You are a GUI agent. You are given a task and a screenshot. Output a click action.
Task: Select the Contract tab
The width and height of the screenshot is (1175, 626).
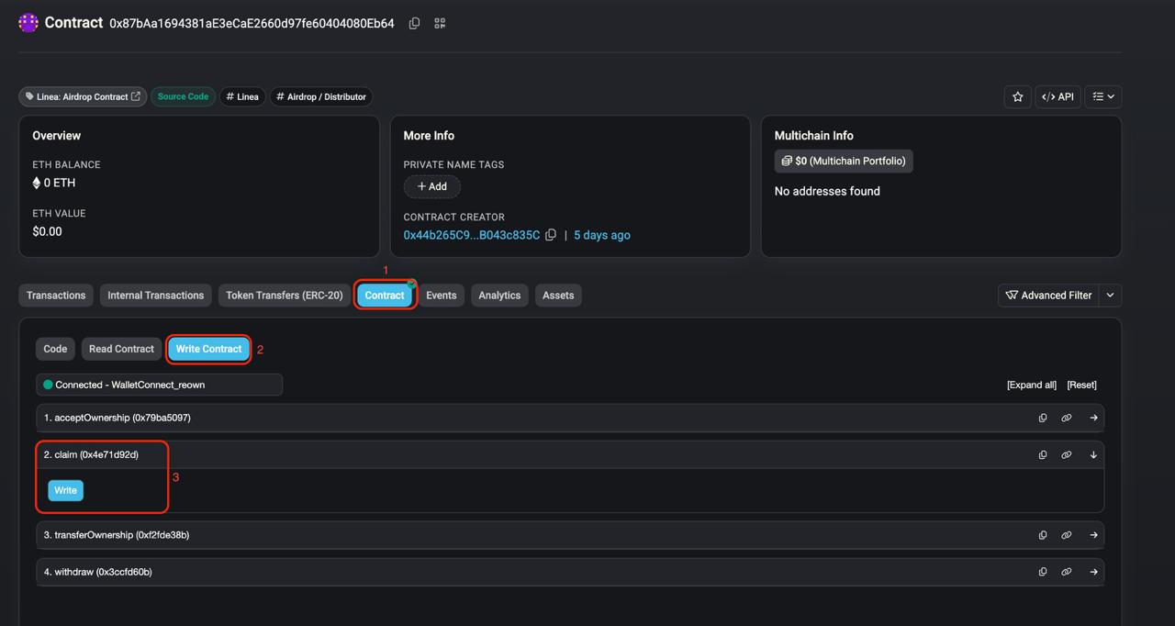(385, 296)
